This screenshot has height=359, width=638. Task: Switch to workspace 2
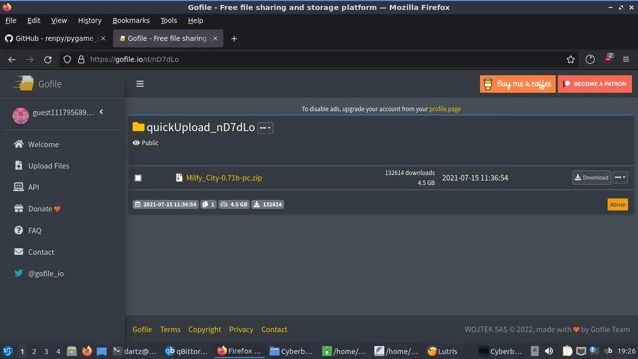[34, 351]
